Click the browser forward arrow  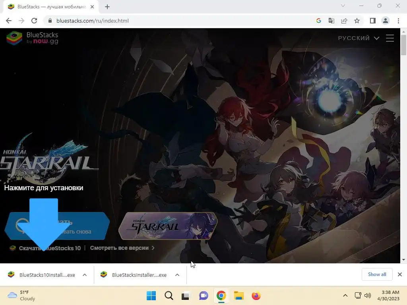[21, 21]
